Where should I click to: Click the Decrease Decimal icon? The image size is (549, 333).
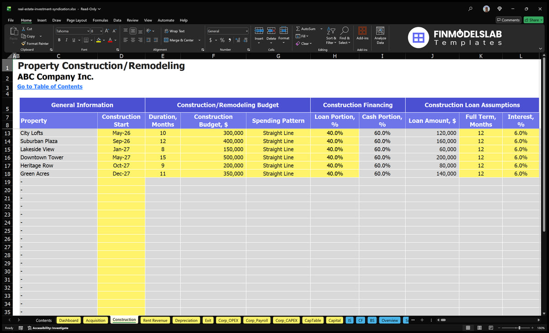(x=246, y=40)
